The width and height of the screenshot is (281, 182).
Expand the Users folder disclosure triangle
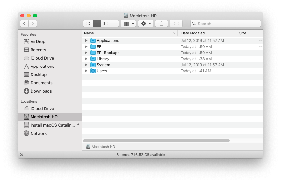[x=86, y=71]
